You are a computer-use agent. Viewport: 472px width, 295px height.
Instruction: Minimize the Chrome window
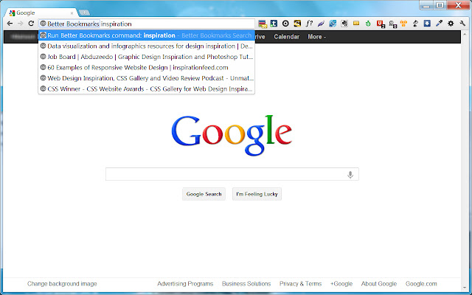coord(426,5)
